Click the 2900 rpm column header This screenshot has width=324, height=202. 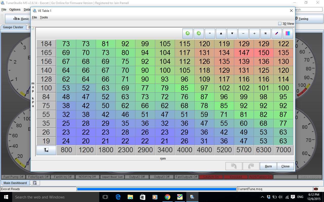click(145, 150)
